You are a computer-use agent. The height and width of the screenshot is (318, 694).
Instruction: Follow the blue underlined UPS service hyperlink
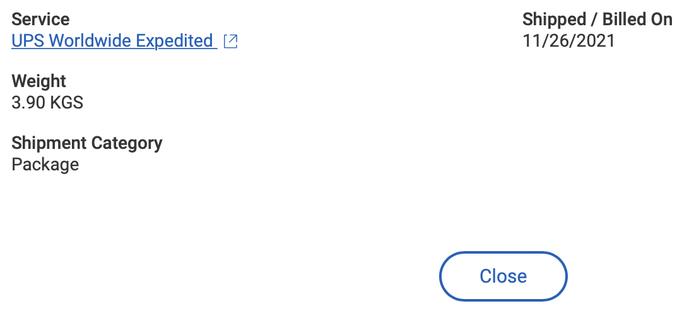pos(112,41)
